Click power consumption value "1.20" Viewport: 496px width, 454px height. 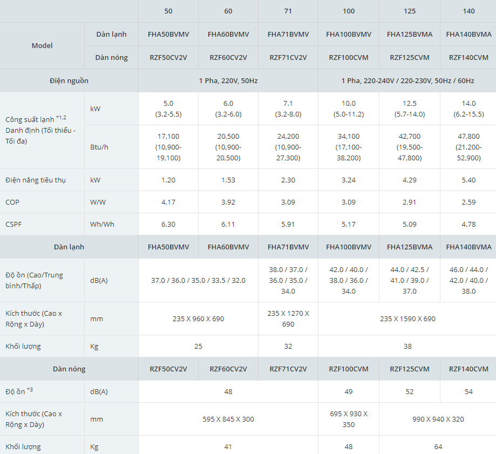click(x=168, y=180)
